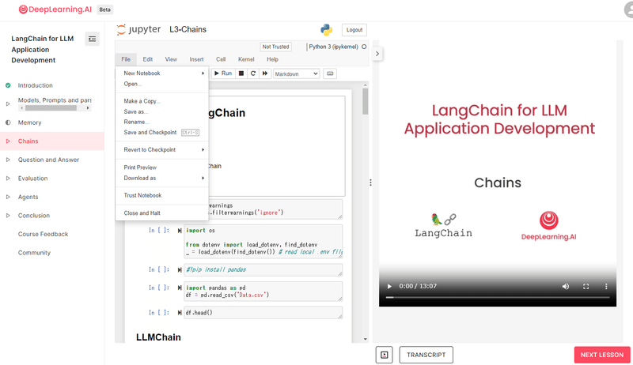Run the 'df.head()' cell icon

(180, 313)
